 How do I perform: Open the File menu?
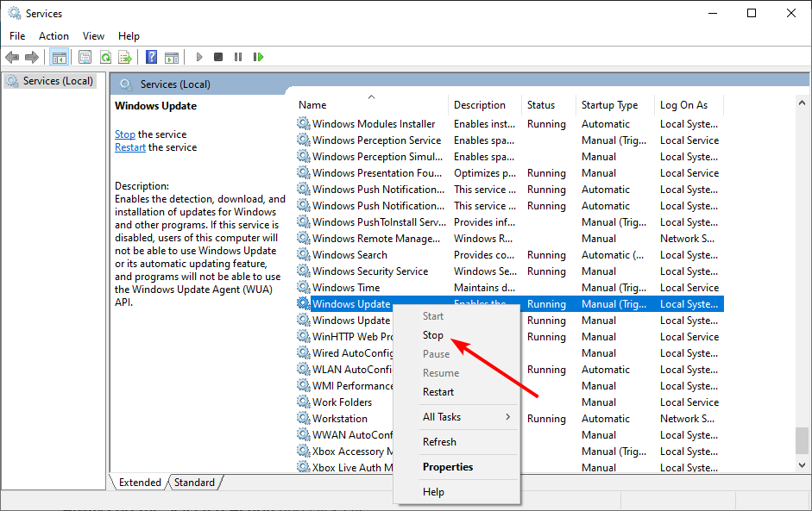(17, 35)
